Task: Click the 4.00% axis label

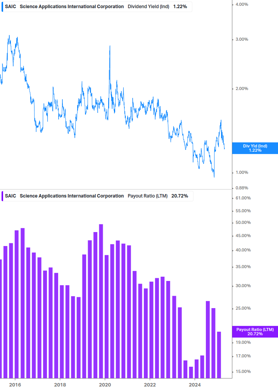Action: pyautogui.click(x=242, y=4)
